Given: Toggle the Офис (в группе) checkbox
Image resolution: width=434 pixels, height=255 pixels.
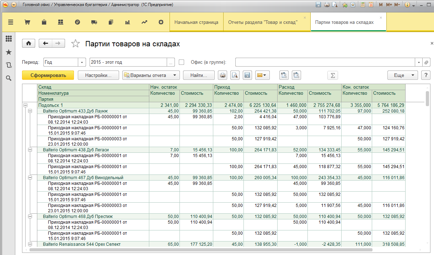Looking at the screenshot, I should point(182,62).
